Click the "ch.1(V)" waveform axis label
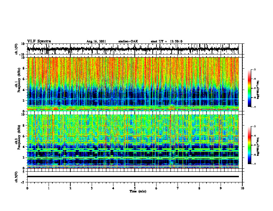Screen dimensions: 273x211 pos(17,49)
